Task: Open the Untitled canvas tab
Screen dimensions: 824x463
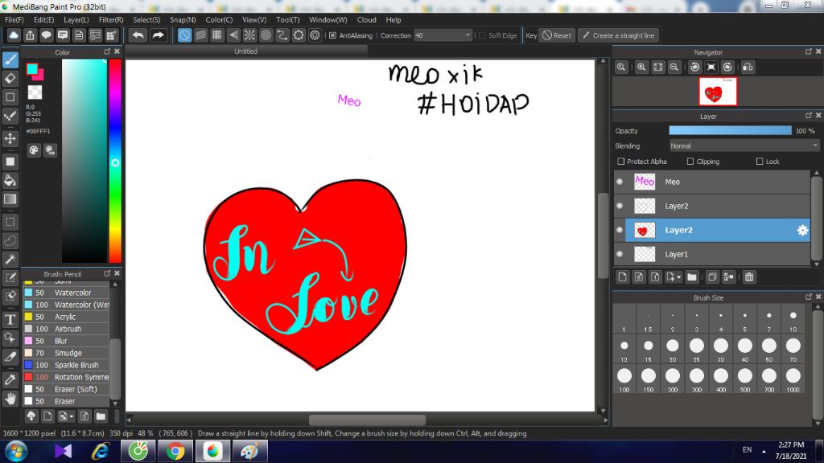Action: (x=245, y=51)
